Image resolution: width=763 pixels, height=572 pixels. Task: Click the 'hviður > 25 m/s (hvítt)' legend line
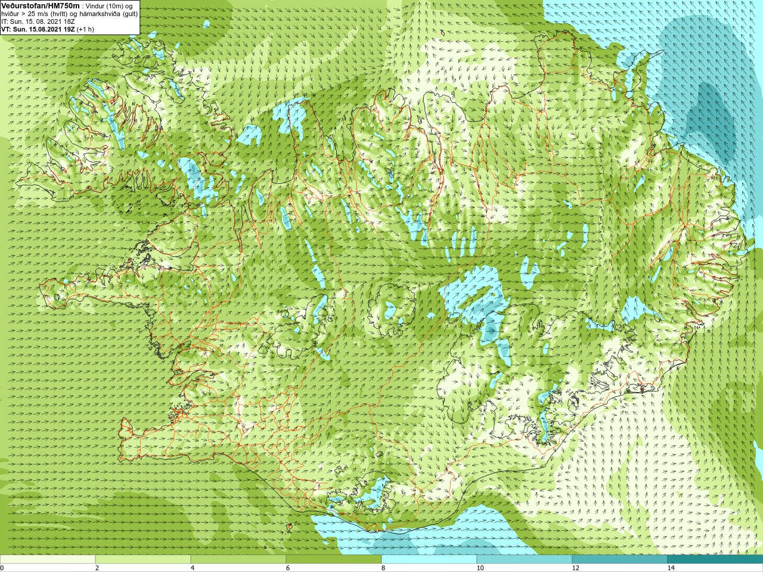[x=69, y=14]
